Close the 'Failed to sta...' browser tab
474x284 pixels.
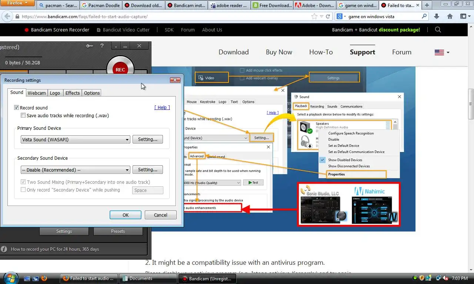point(418,5)
